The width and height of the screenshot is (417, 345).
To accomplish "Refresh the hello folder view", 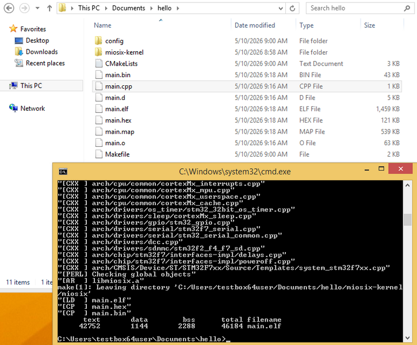I will [292, 8].
